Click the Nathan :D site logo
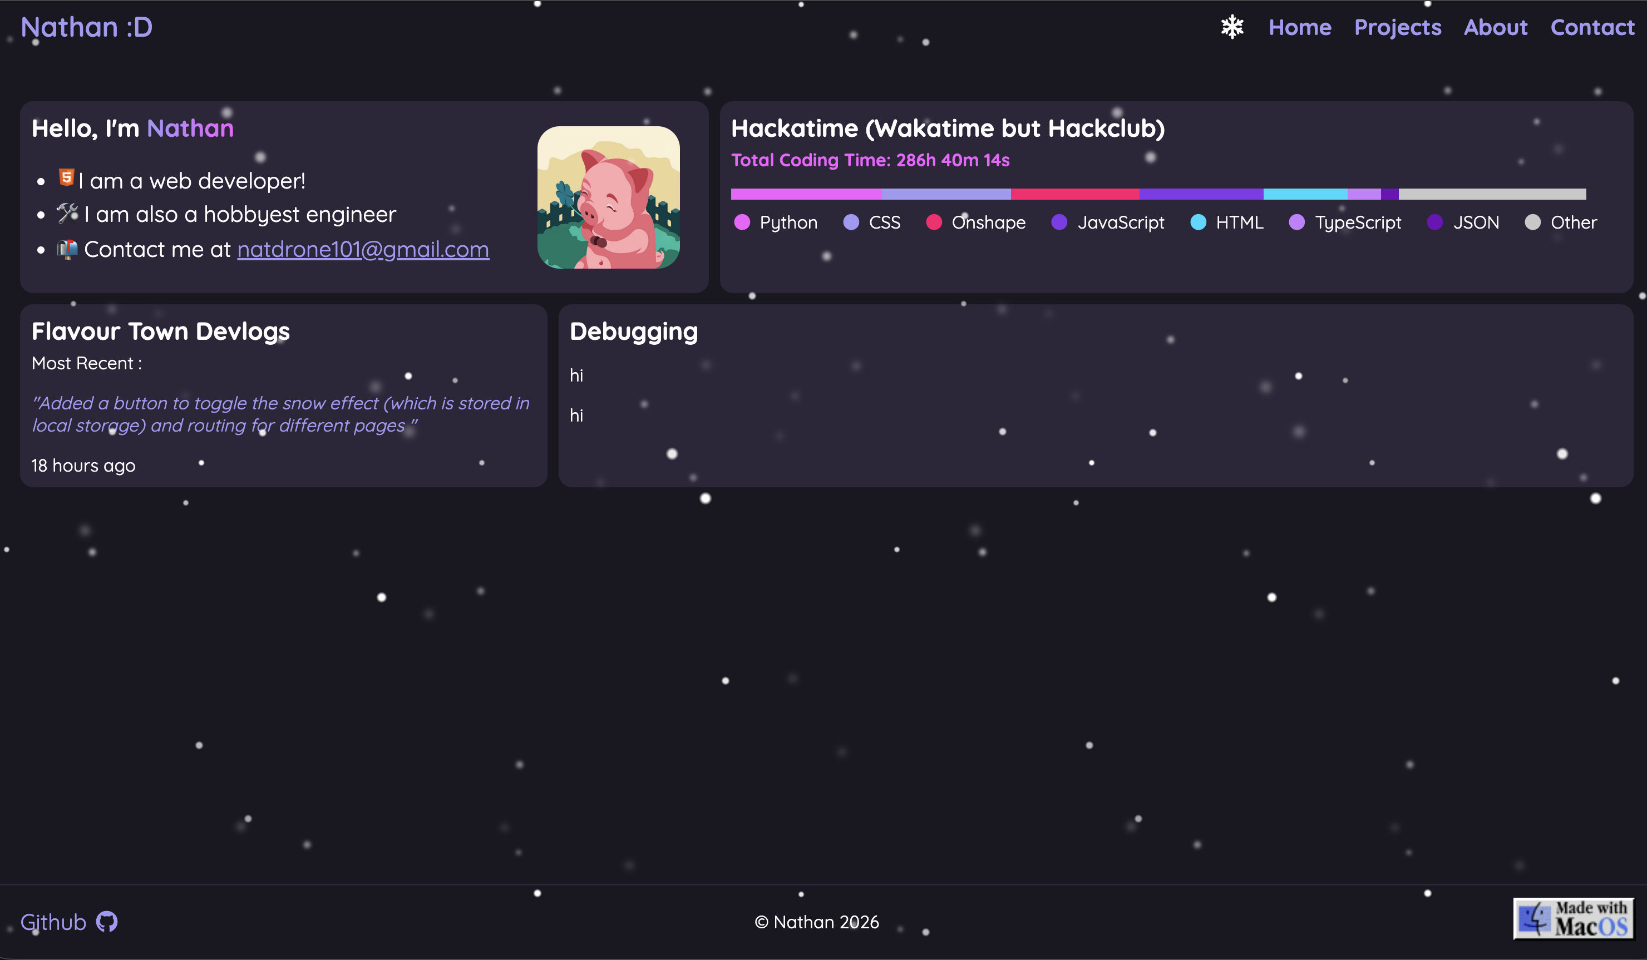 86,27
